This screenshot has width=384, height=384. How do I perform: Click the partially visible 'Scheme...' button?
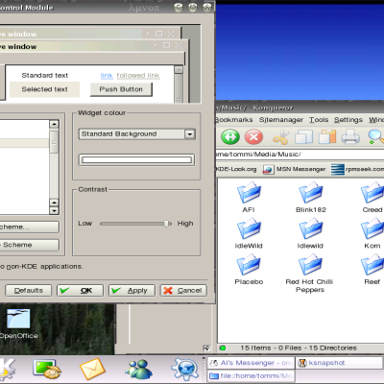pyautogui.click(x=29, y=228)
